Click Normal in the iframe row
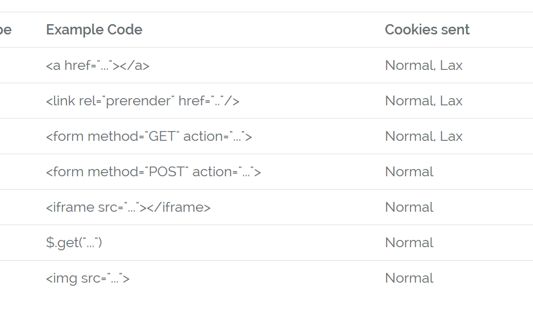 pyautogui.click(x=409, y=207)
